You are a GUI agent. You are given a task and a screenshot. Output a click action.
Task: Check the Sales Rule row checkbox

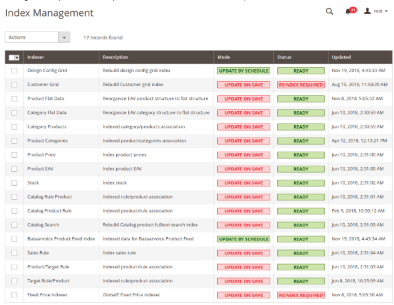(14, 253)
